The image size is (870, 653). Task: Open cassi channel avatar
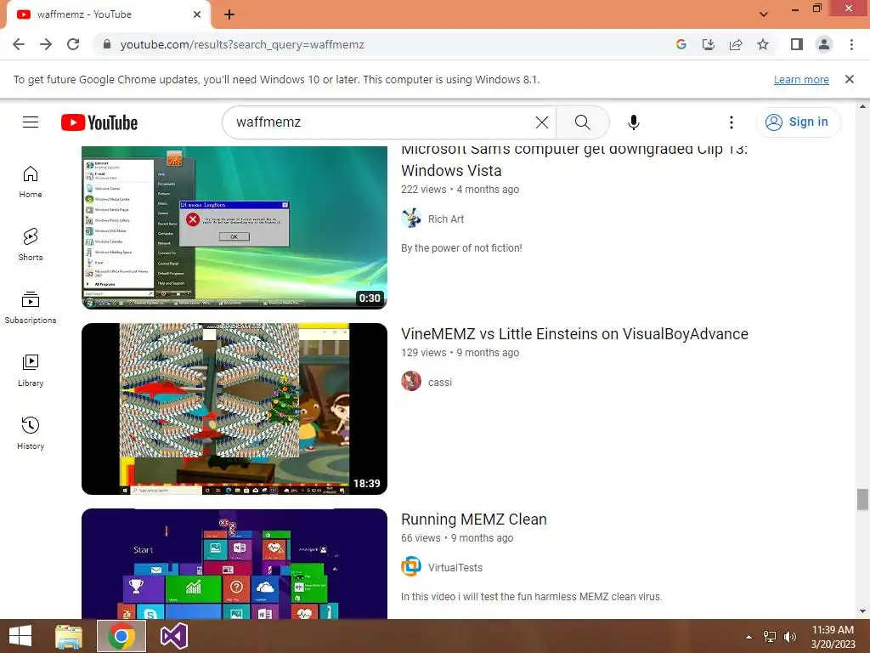411,382
